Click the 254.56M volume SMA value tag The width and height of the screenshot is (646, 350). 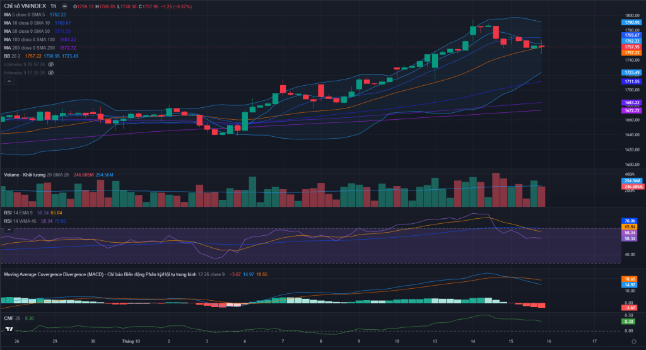click(631, 181)
